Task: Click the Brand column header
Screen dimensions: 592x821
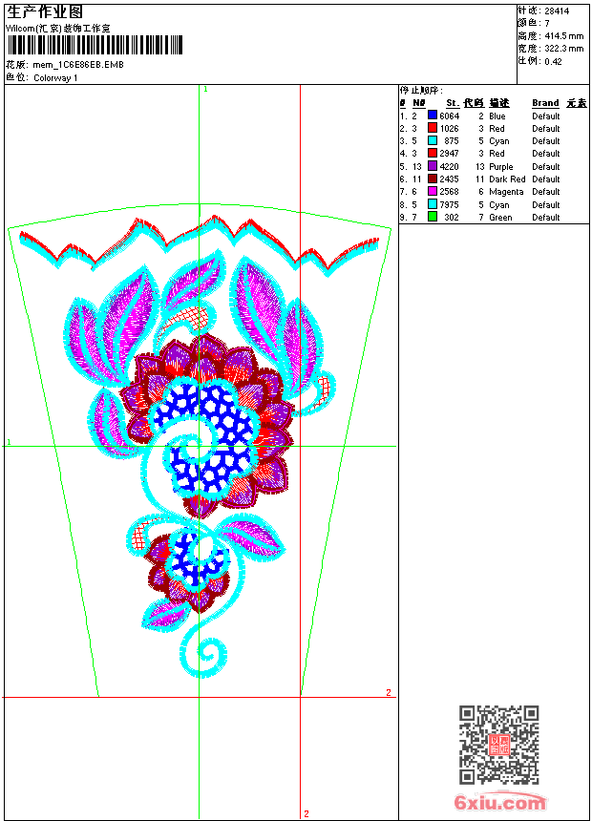Action: [545, 103]
